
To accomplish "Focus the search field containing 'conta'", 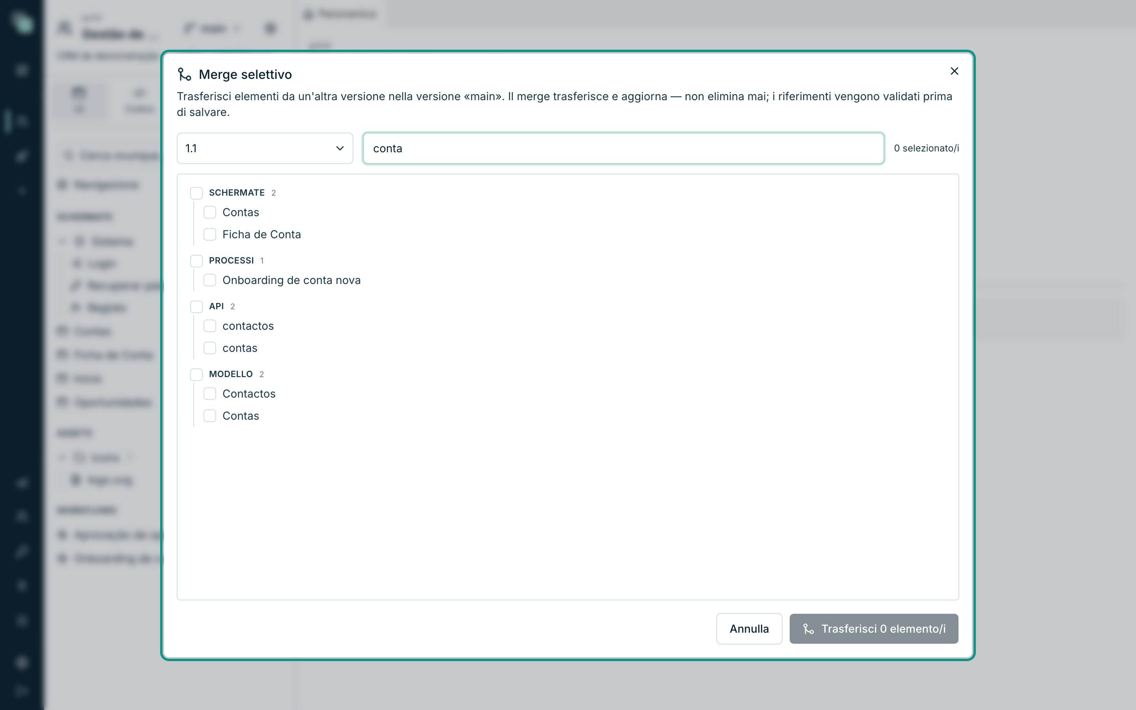I will point(623,148).
